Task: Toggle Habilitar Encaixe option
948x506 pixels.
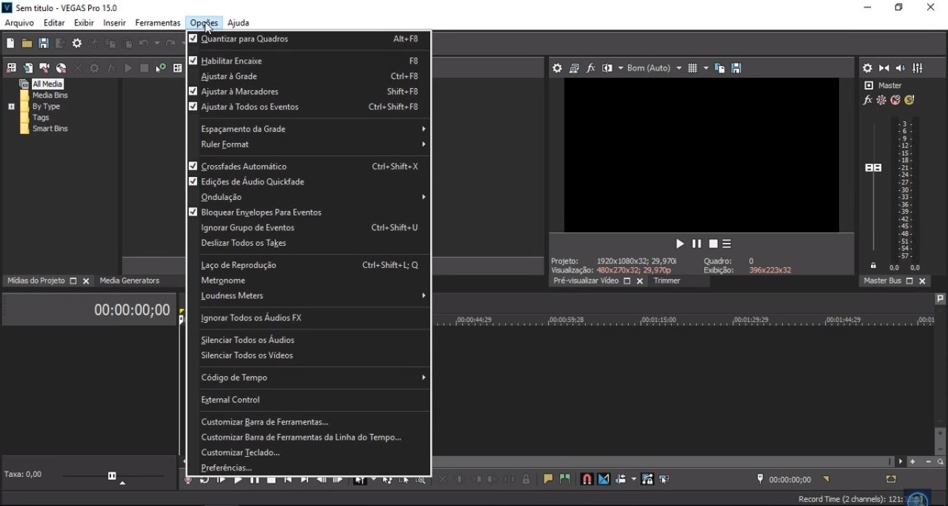Action: tap(309, 61)
